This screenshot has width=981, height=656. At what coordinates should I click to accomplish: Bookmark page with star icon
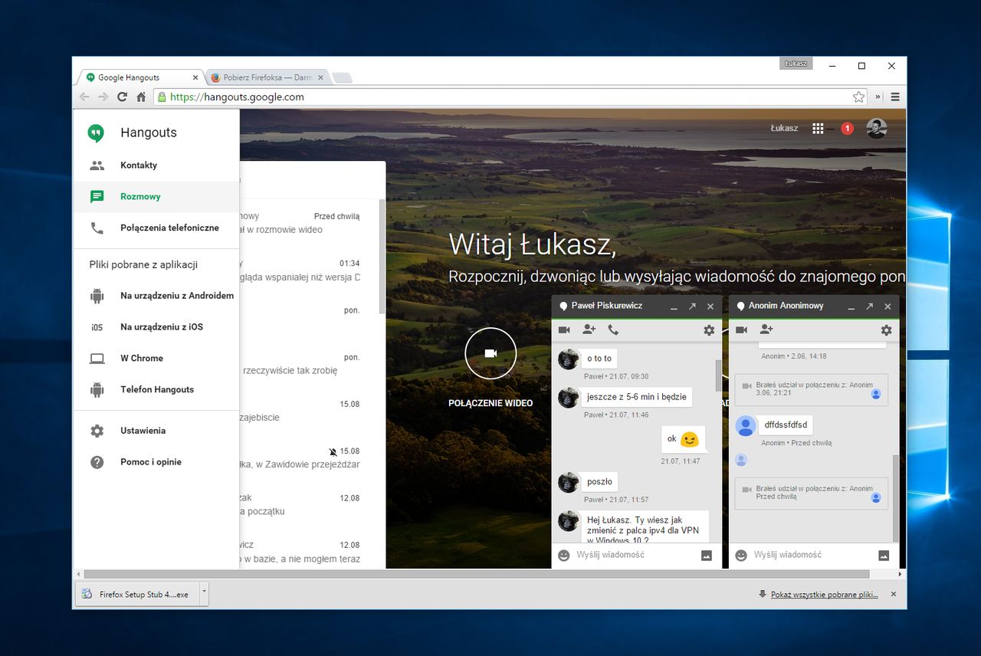click(858, 97)
